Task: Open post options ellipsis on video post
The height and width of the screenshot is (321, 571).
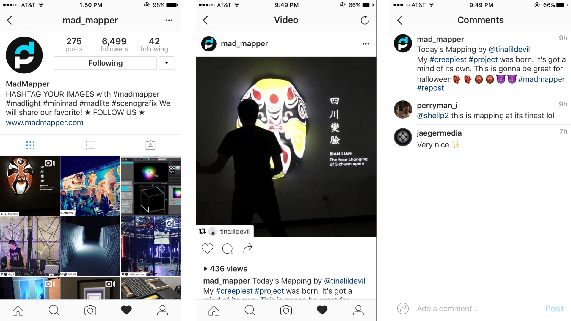Action: pyautogui.click(x=366, y=44)
